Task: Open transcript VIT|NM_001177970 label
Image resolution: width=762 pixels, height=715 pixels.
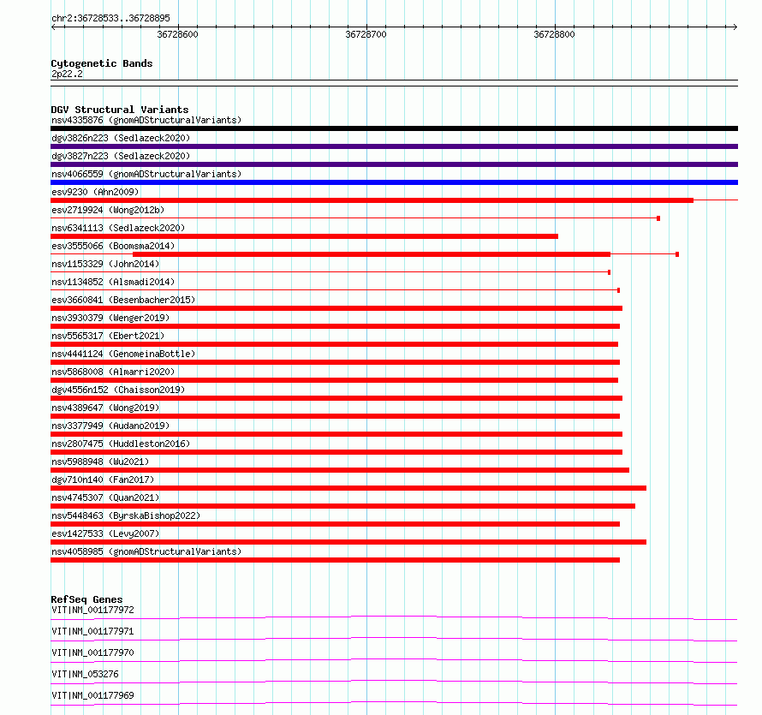Action: click(92, 652)
